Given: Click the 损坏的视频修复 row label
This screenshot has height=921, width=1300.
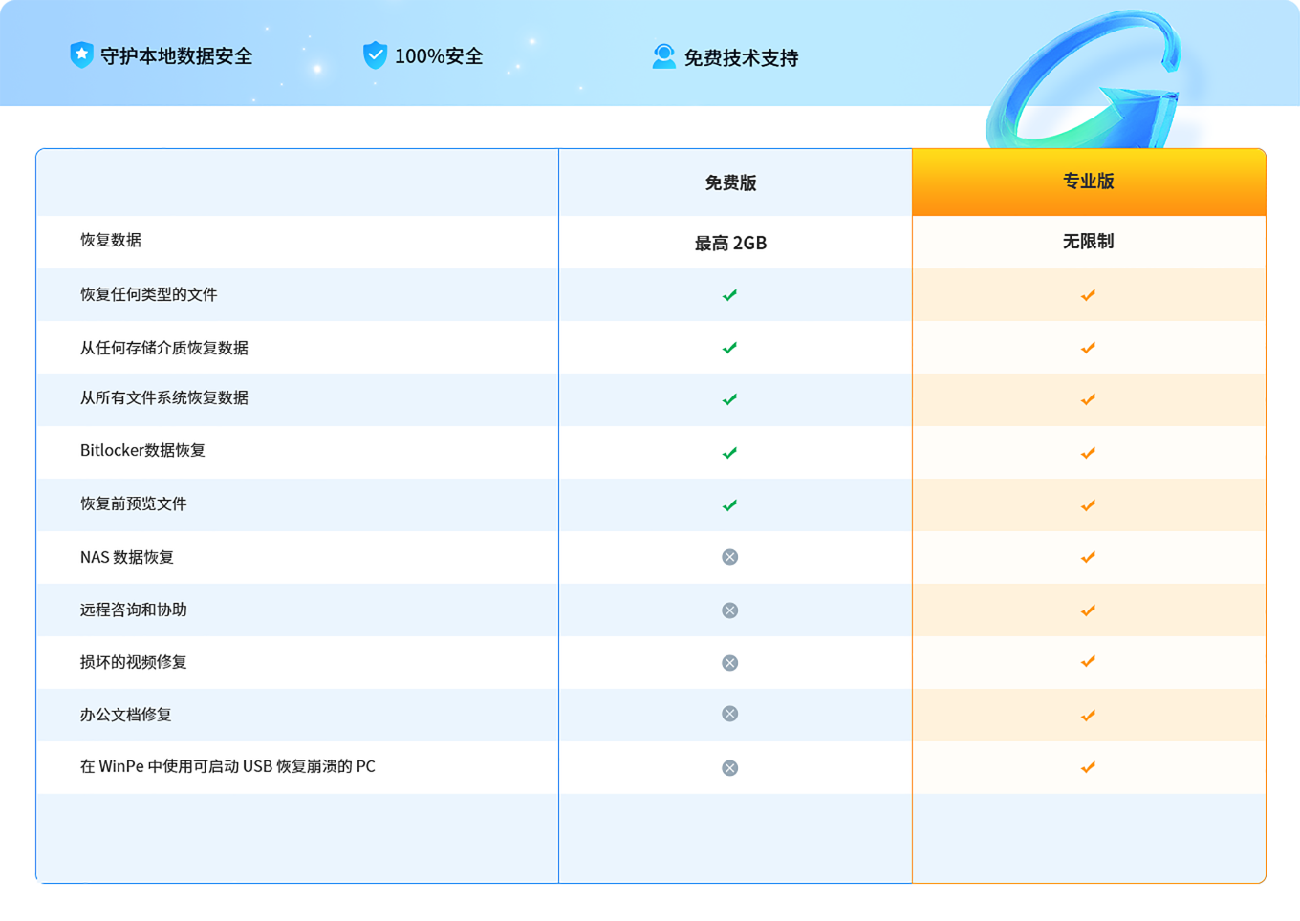Looking at the screenshot, I should pos(134,662).
